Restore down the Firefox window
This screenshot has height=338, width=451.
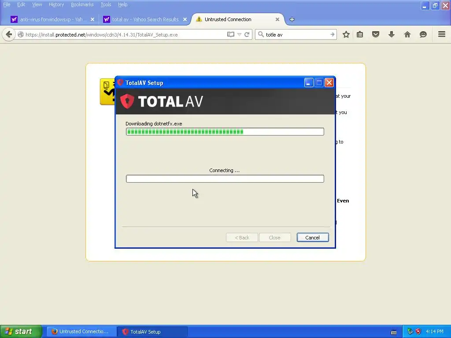point(435,5)
